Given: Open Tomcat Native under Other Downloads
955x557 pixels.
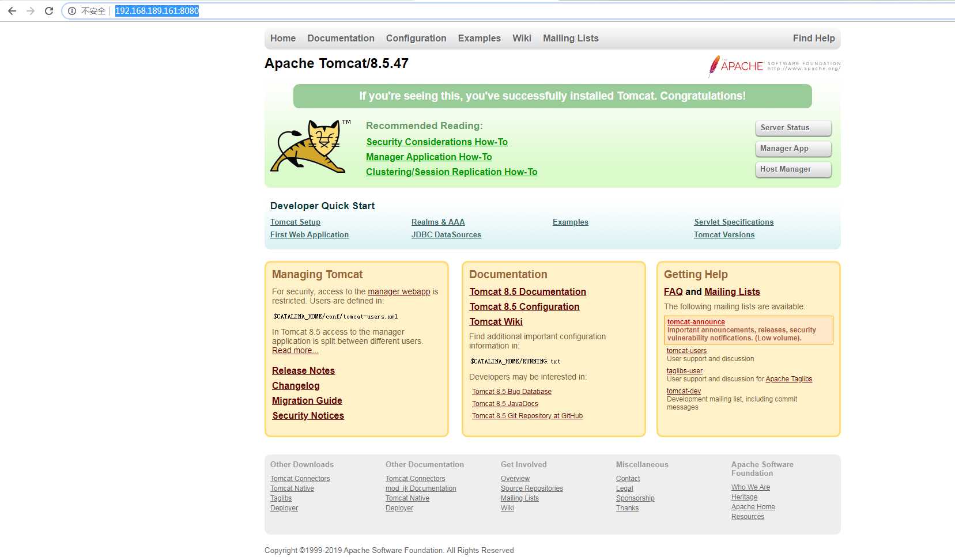Looking at the screenshot, I should click(x=292, y=488).
